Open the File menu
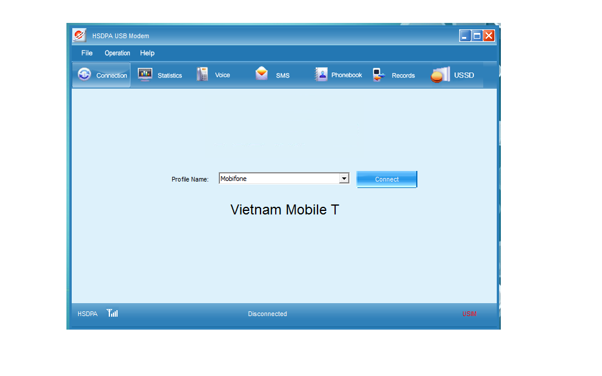Screen dimensions: 602x376 [x=87, y=53]
